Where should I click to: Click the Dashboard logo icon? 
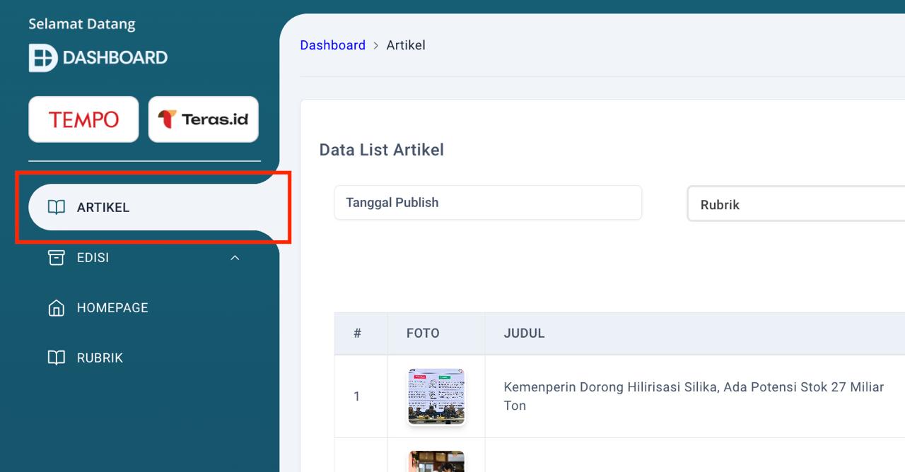(42, 57)
